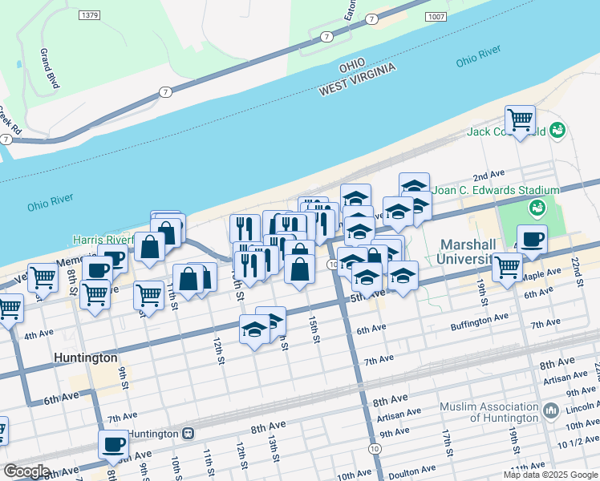Select front graduation cap marker below 5th Ave near 13th St

[255, 332]
